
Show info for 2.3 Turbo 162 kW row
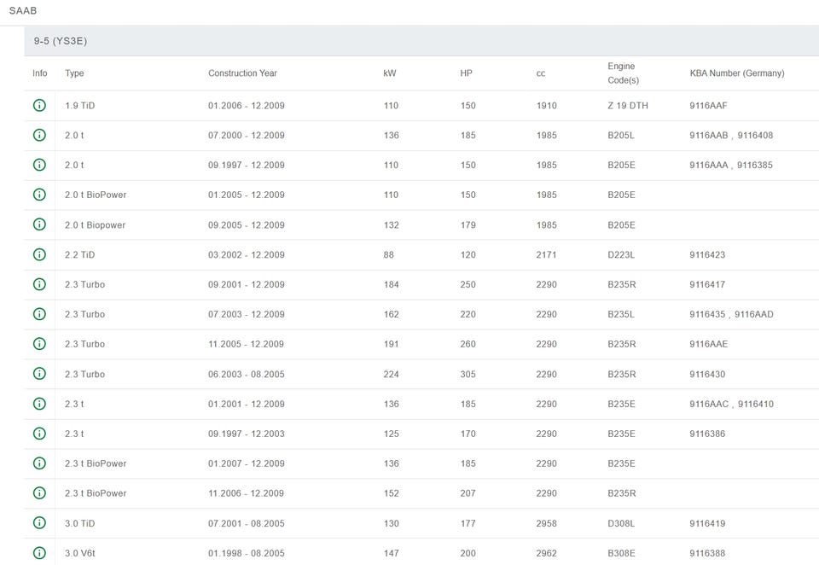39,314
